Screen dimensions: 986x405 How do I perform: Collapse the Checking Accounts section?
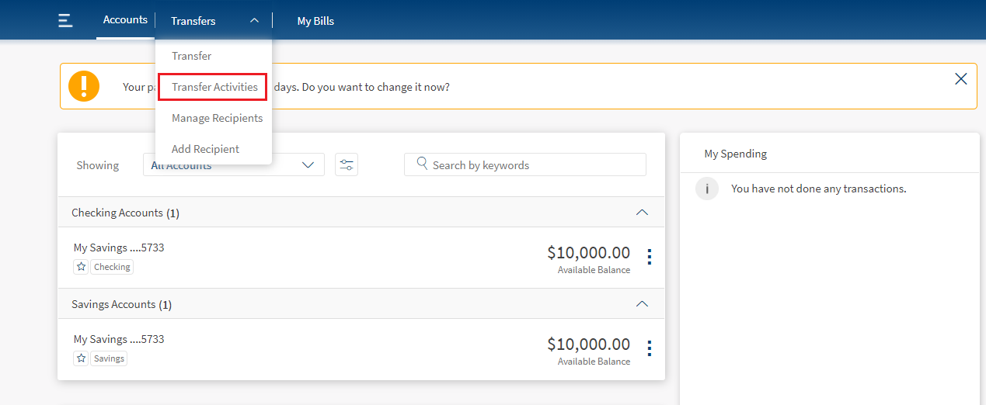pos(641,213)
